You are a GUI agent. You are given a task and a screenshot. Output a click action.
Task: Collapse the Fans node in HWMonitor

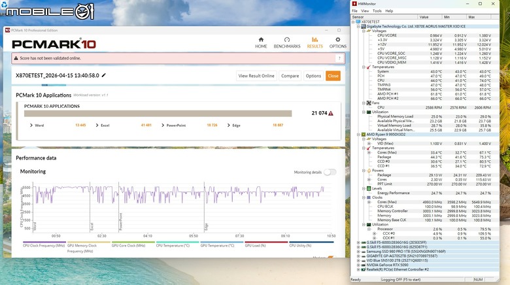[x=364, y=103]
